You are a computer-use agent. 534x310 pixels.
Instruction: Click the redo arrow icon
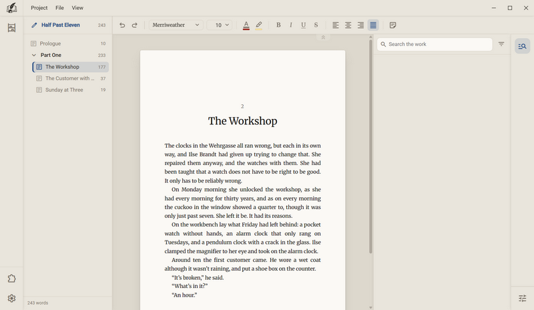pyautogui.click(x=135, y=25)
